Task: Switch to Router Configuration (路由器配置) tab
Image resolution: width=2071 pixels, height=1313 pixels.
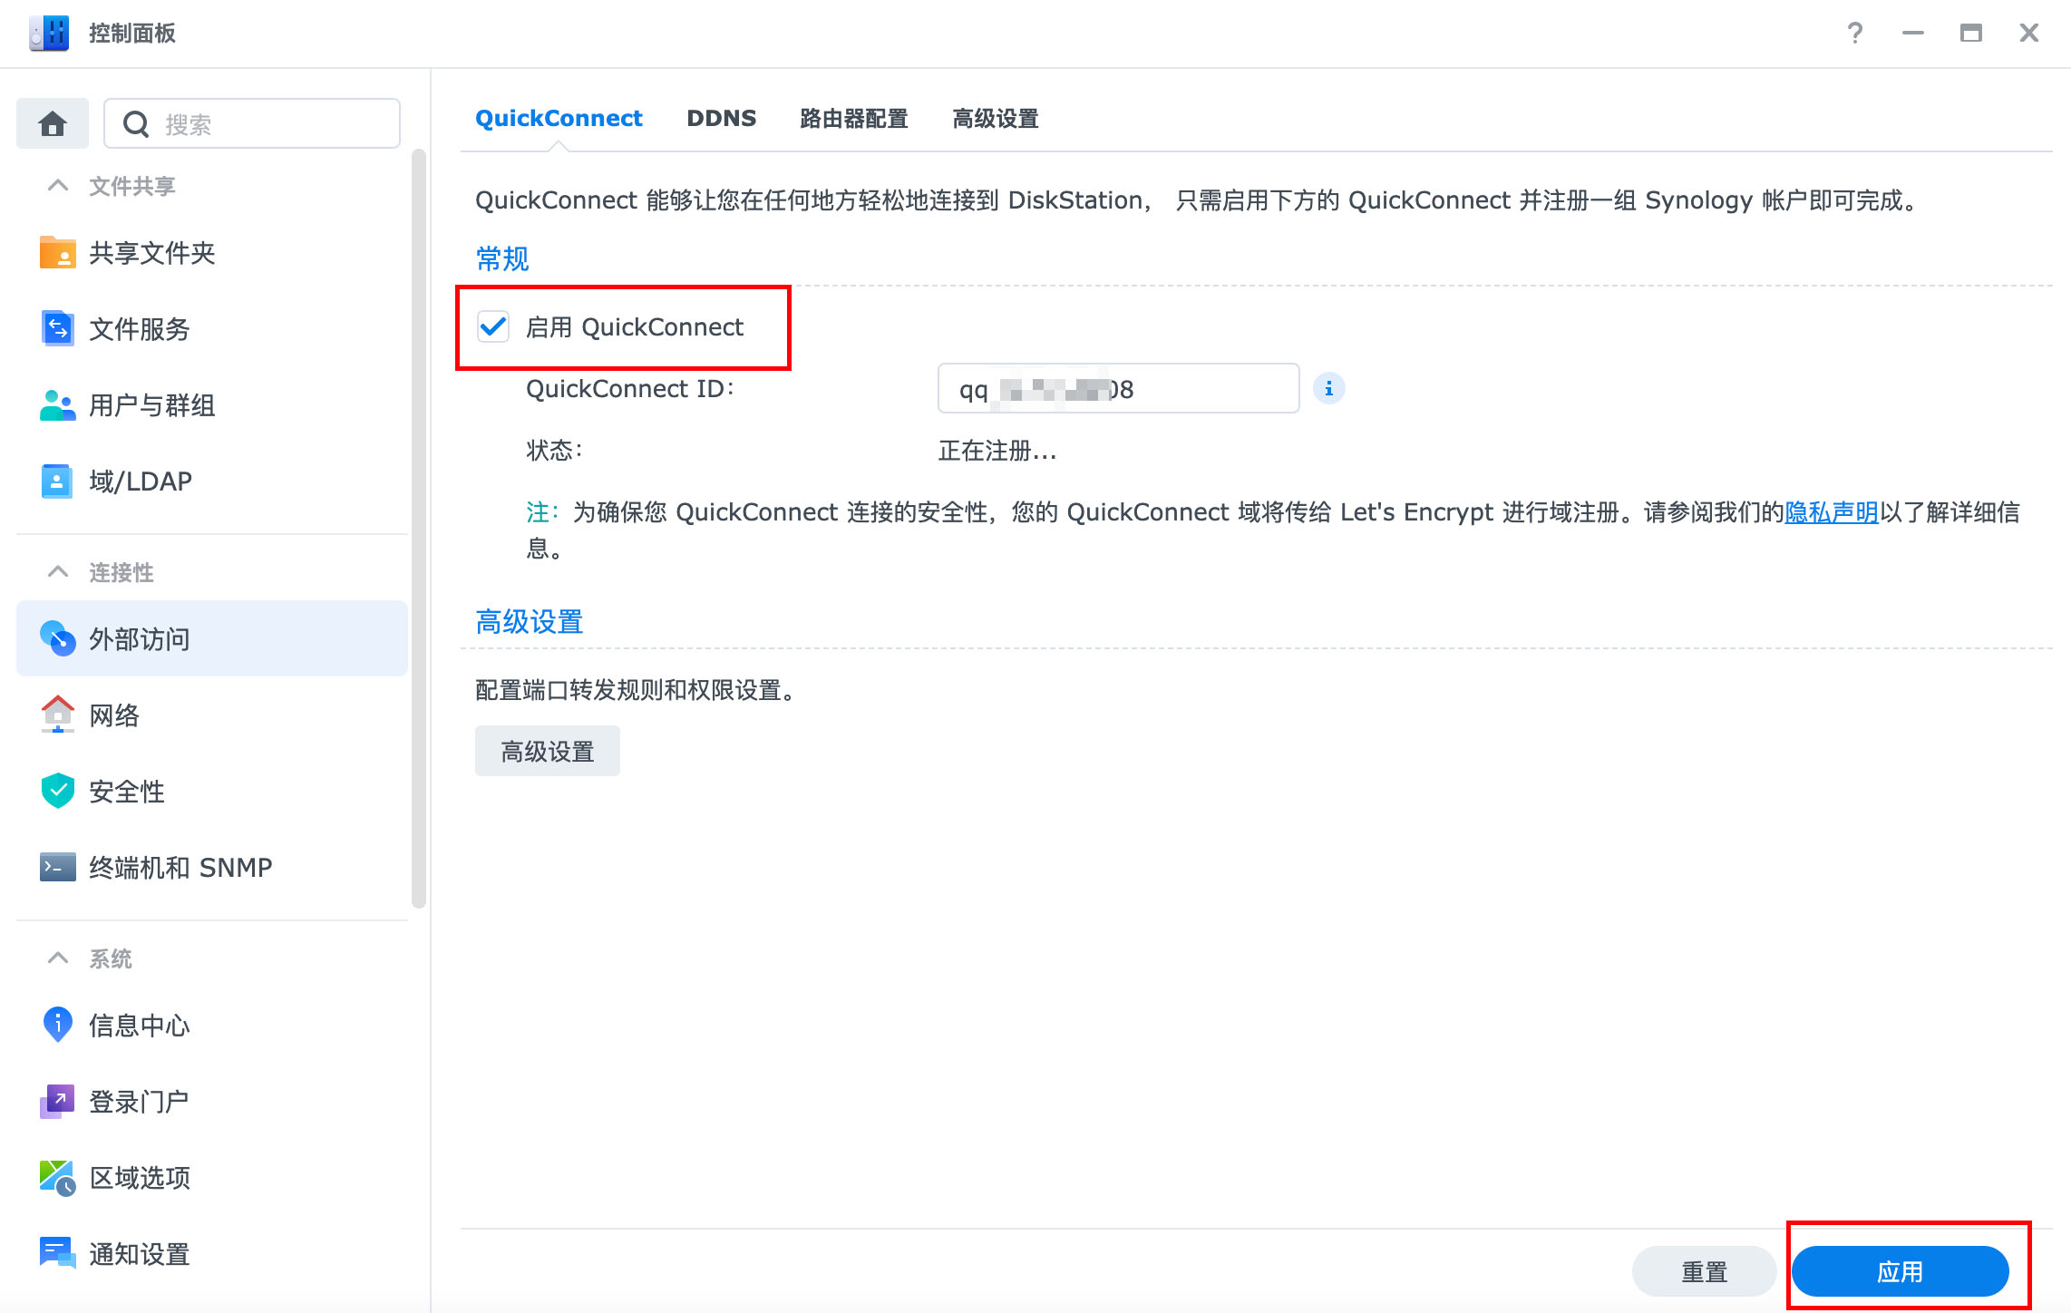Action: (x=853, y=119)
